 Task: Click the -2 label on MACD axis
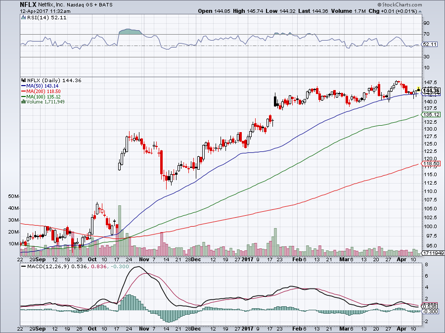coord(425,321)
